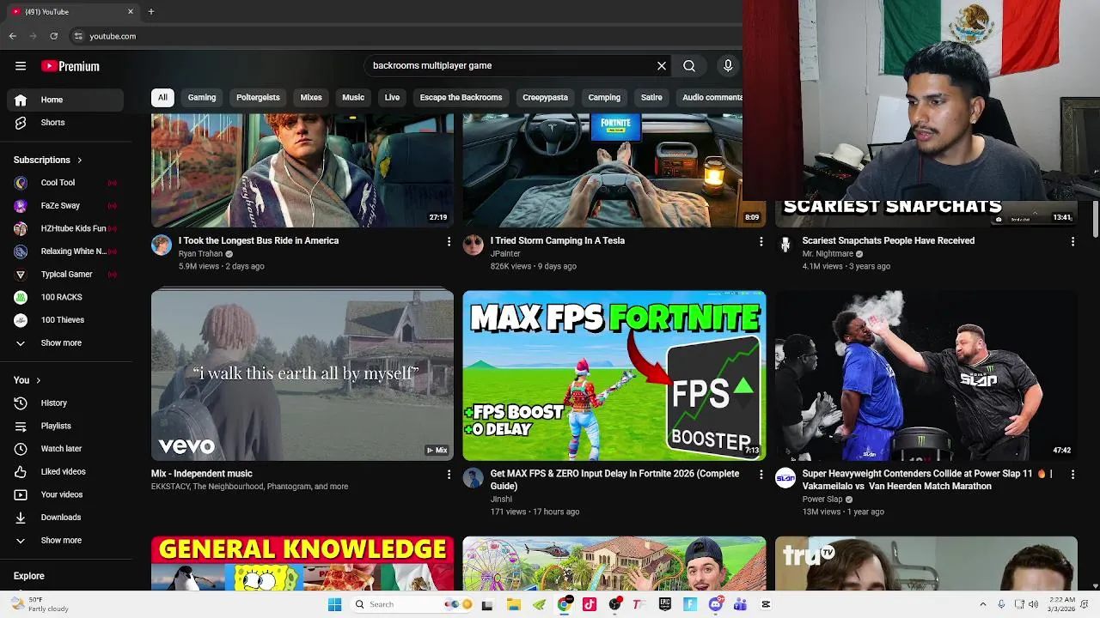Viewport: 1100px width, 618px height.
Task: Select the Satire filter chip
Action: point(651,98)
